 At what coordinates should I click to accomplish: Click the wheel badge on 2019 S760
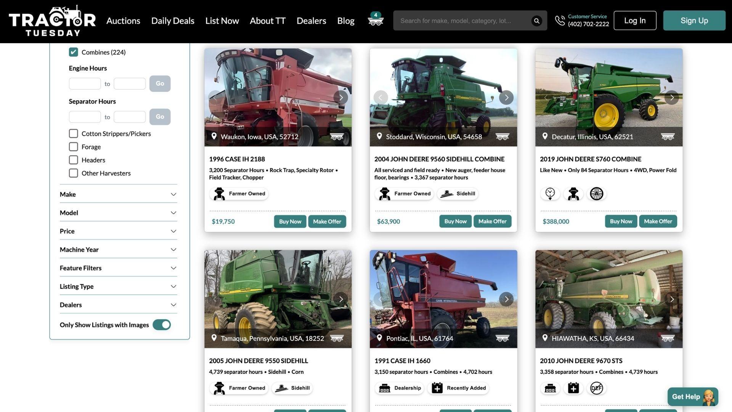click(x=596, y=194)
